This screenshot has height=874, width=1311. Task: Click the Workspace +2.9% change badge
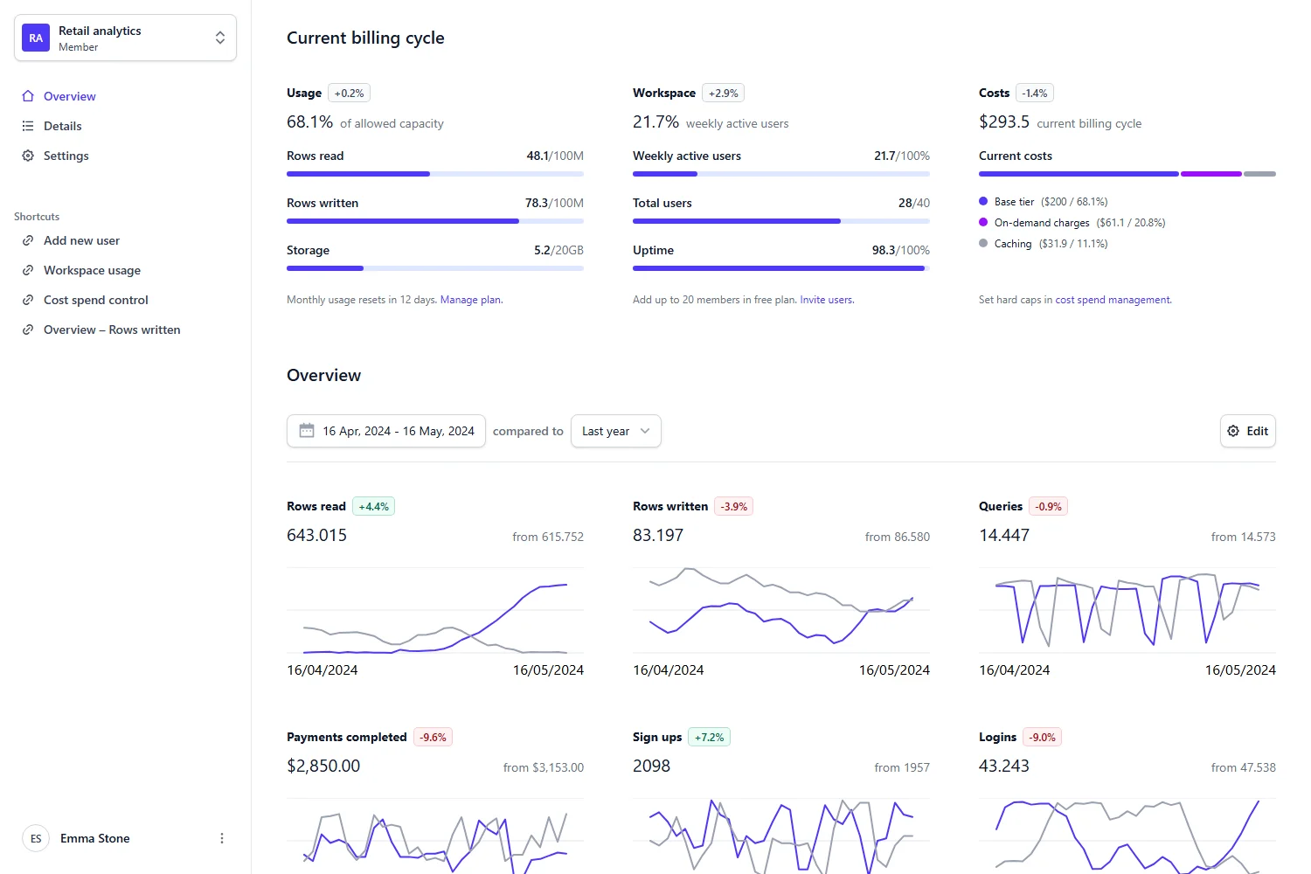(724, 93)
